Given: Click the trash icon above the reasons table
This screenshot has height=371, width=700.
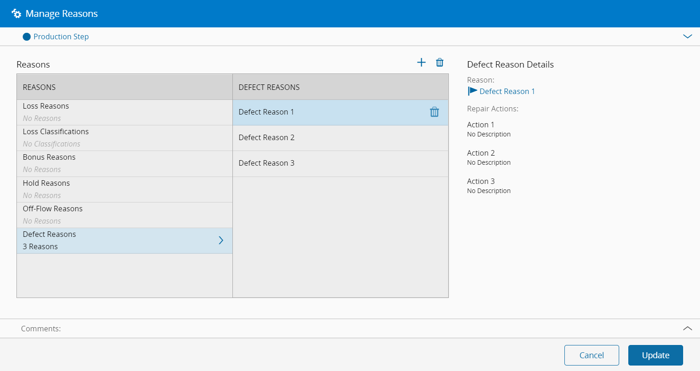Looking at the screenshot, I should coord(440,63).
